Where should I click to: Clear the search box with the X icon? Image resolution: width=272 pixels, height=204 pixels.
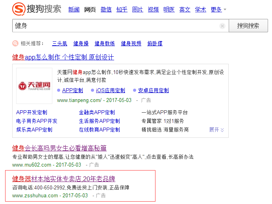(222, 26)
